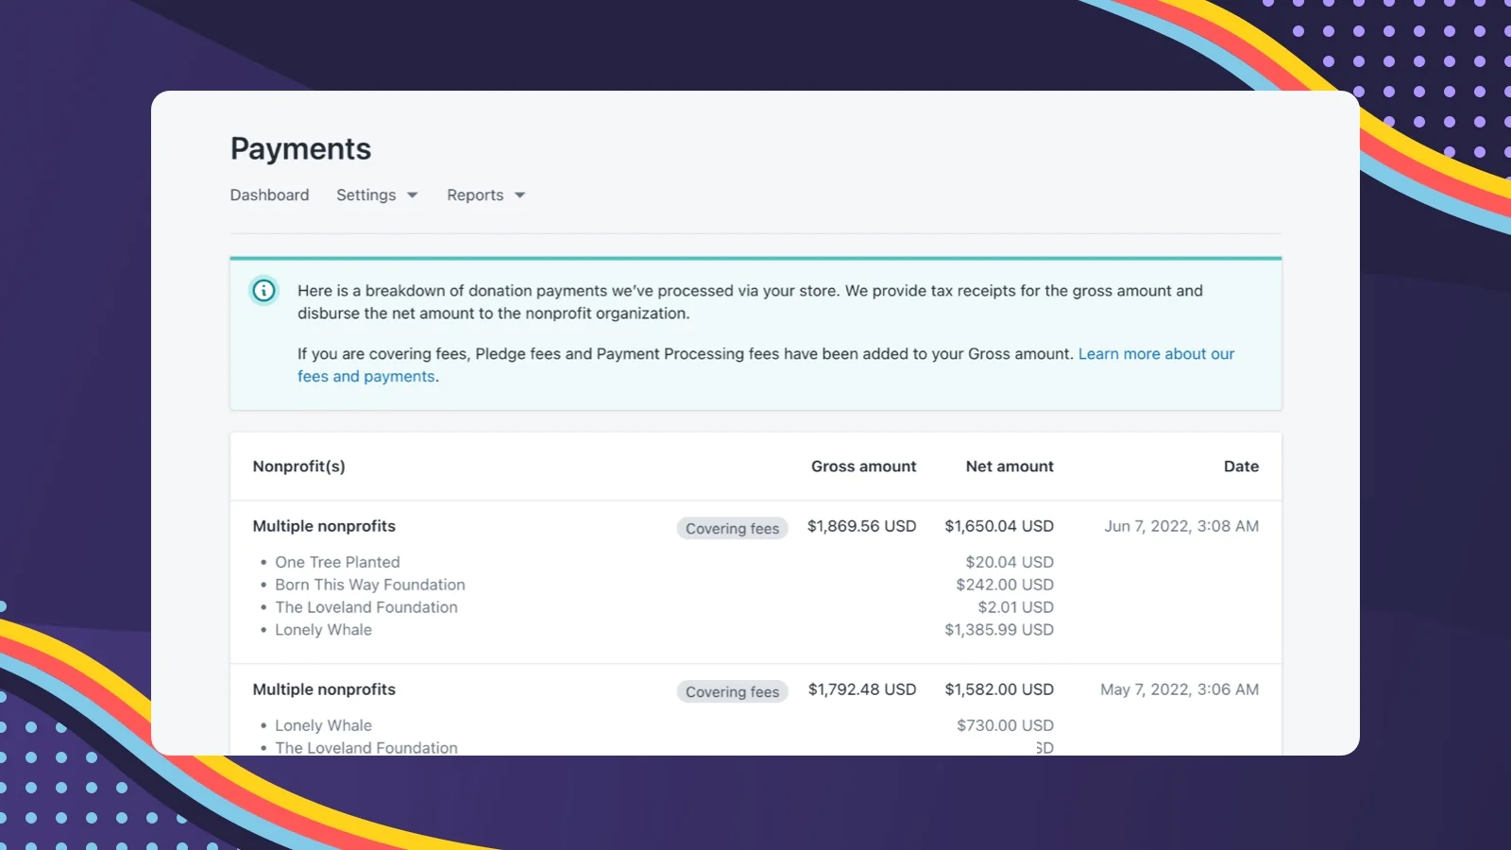Click the Payments page heading
1511x850 pixels.
pos(300,148)
